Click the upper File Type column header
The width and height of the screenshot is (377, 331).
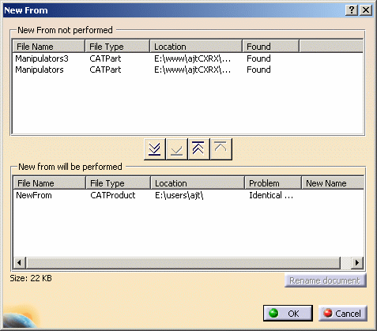118,47
